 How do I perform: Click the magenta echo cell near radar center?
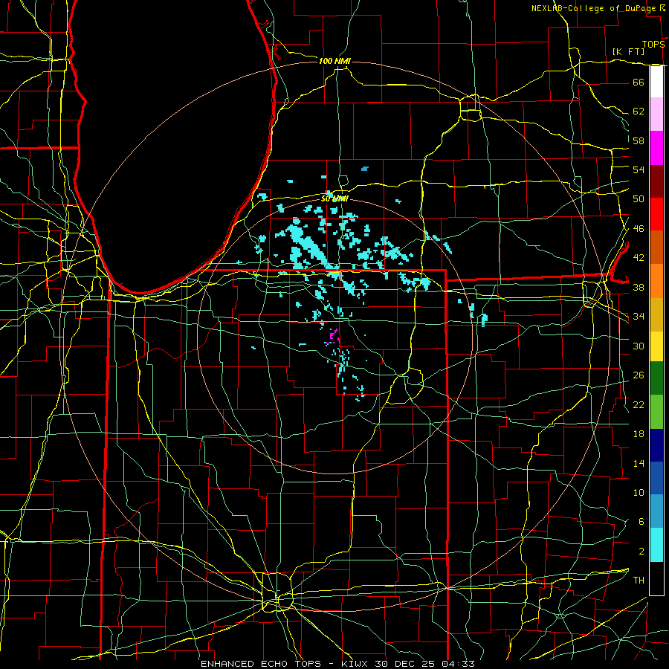333,335
